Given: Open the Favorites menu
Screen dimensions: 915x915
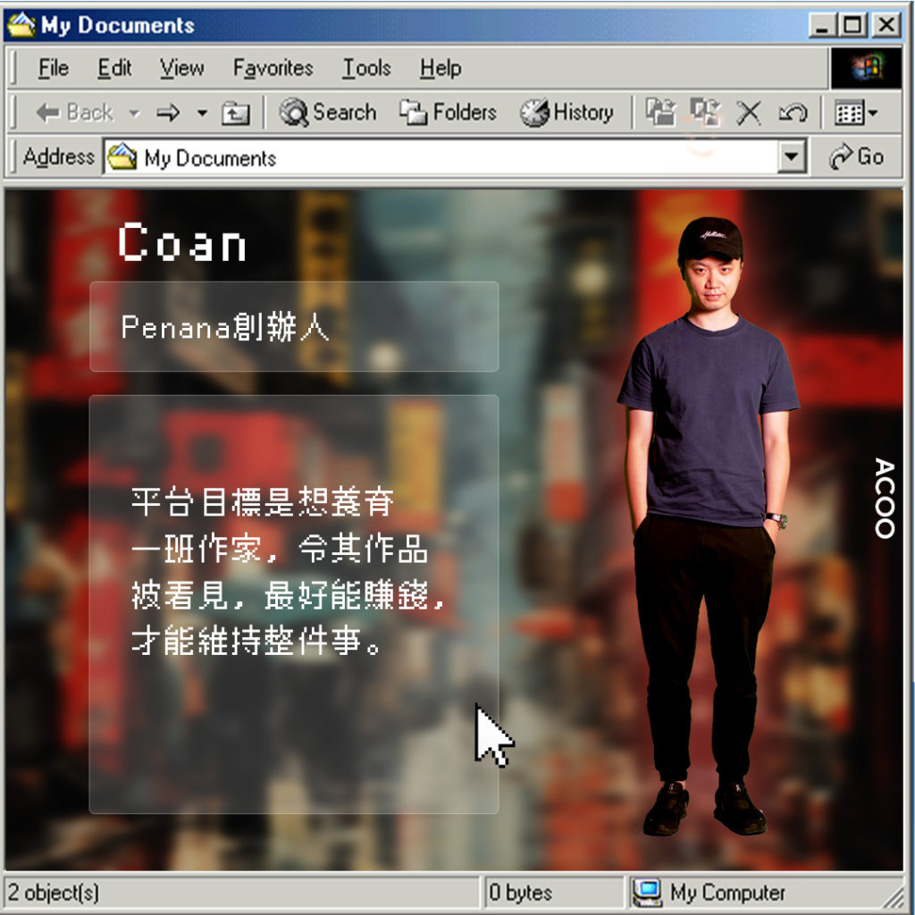Looking at the screenshot, I should (273, 68).
